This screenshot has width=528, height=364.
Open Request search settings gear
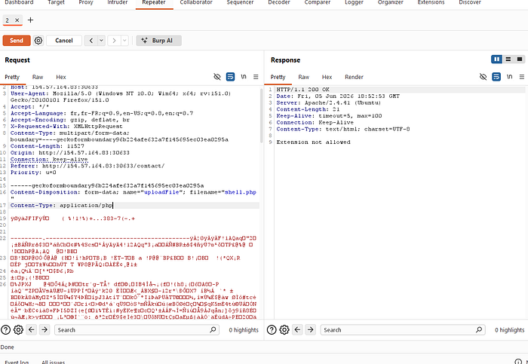pos(19,330)
